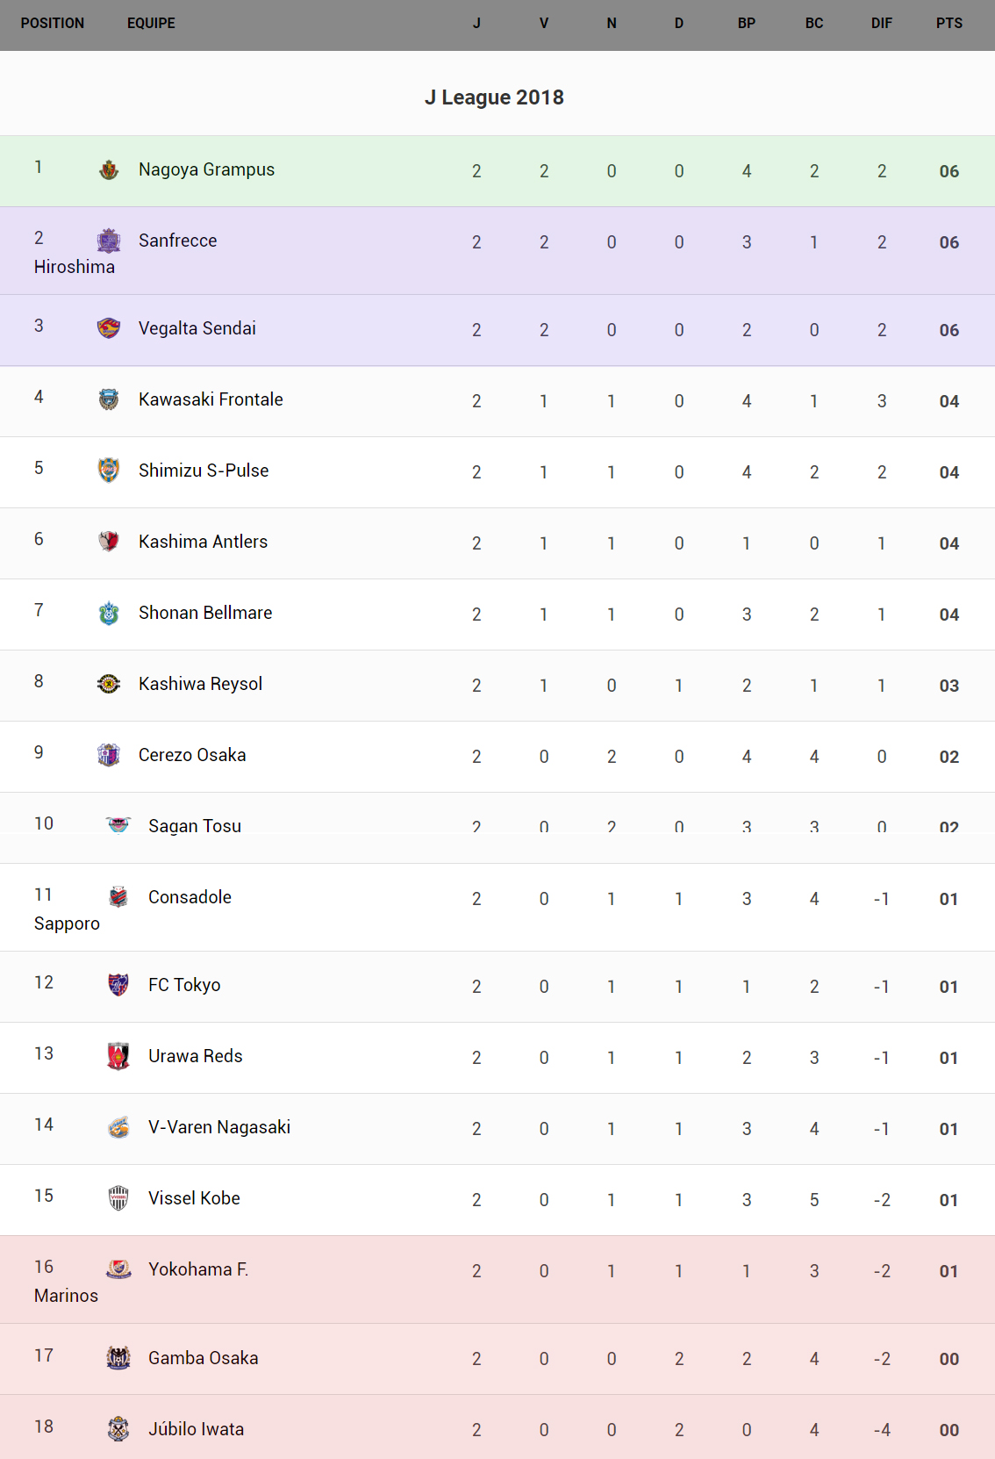Open the Júbilo Iwata team name

pyautogui.click(x=197, y=1429)
